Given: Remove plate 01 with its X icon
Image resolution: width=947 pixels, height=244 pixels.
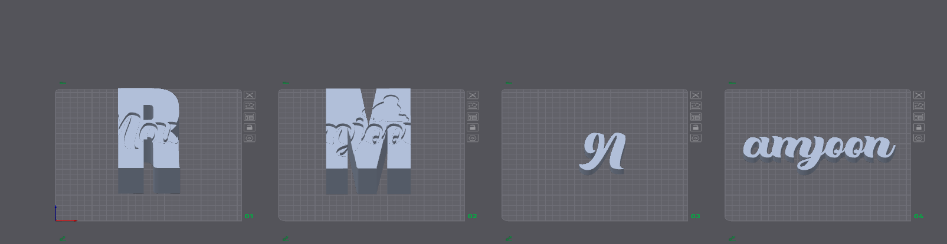Looking at the screenshot, I should coord(250,95).
